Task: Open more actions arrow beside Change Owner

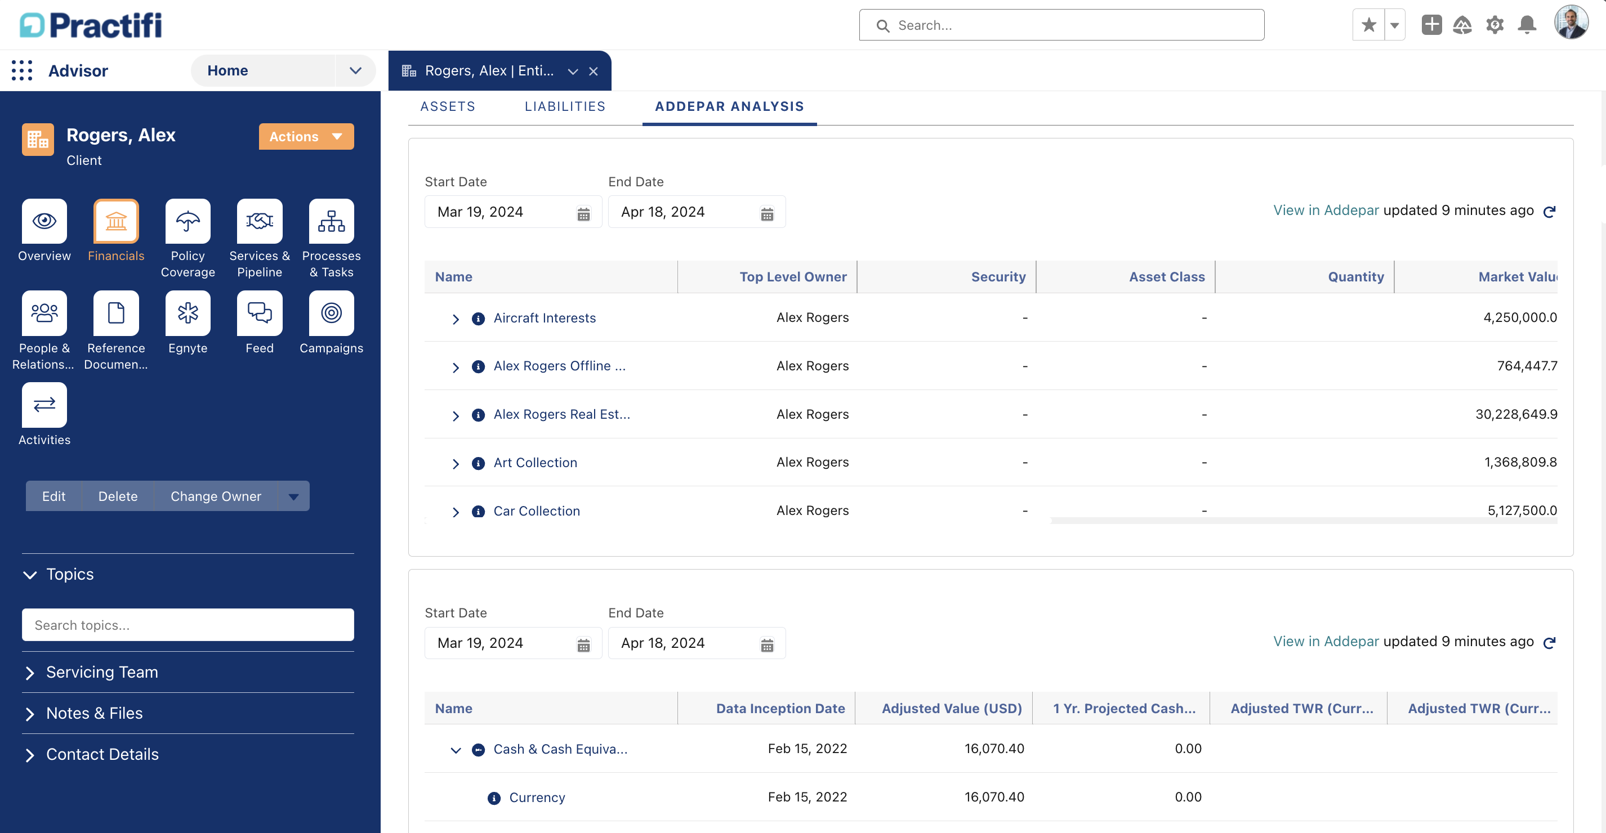Action: click(x=293, y=496)
